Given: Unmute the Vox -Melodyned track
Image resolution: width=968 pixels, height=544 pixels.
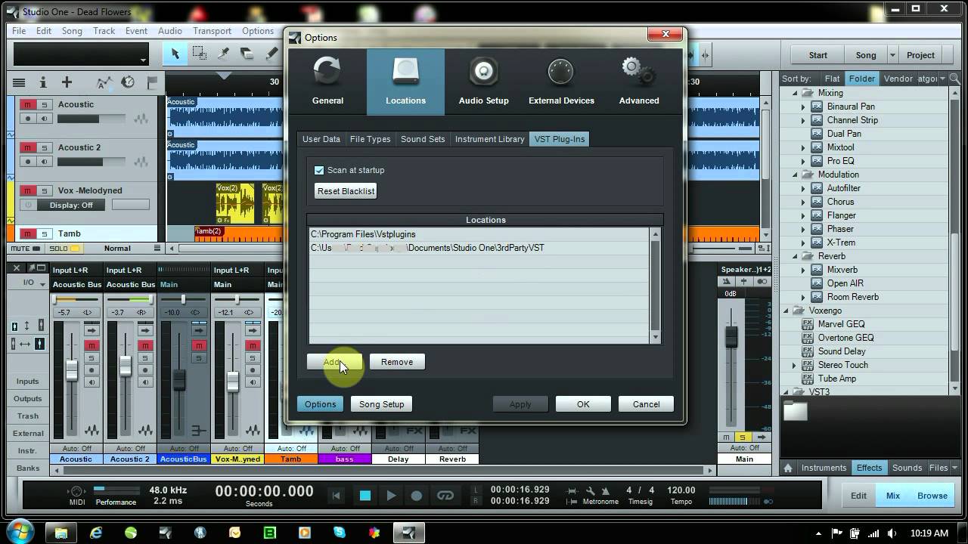Looking at the screenshot, I should coord(29,190).
